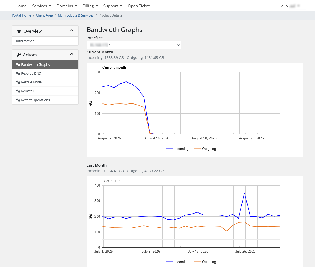Click the Outgoing 4133.22 GB value
Viewport: 315px width, 267px height.
[x=145, y=171]
